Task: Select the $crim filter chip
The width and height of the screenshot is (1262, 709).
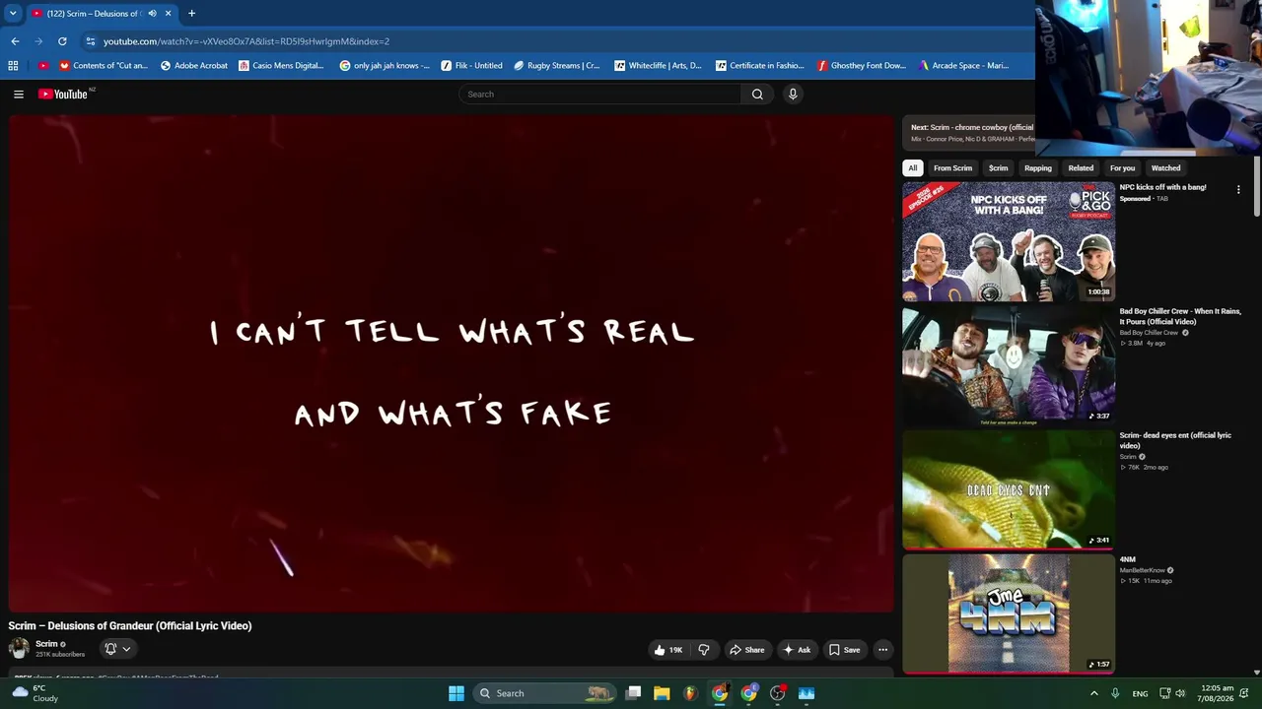Action: tap(999, 168)
